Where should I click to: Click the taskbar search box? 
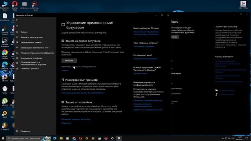[29, 138]
